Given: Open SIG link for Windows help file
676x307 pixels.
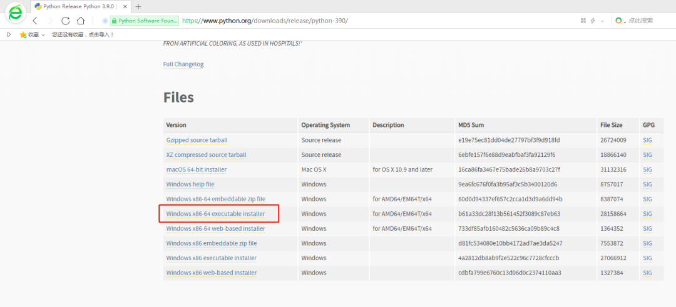Looking at the screenshot, I should 647,184.
